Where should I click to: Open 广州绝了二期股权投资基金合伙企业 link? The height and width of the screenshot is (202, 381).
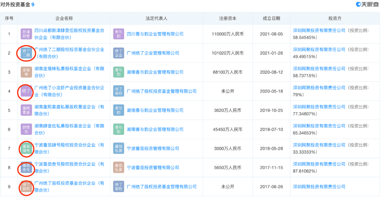(x=69, y=53)
